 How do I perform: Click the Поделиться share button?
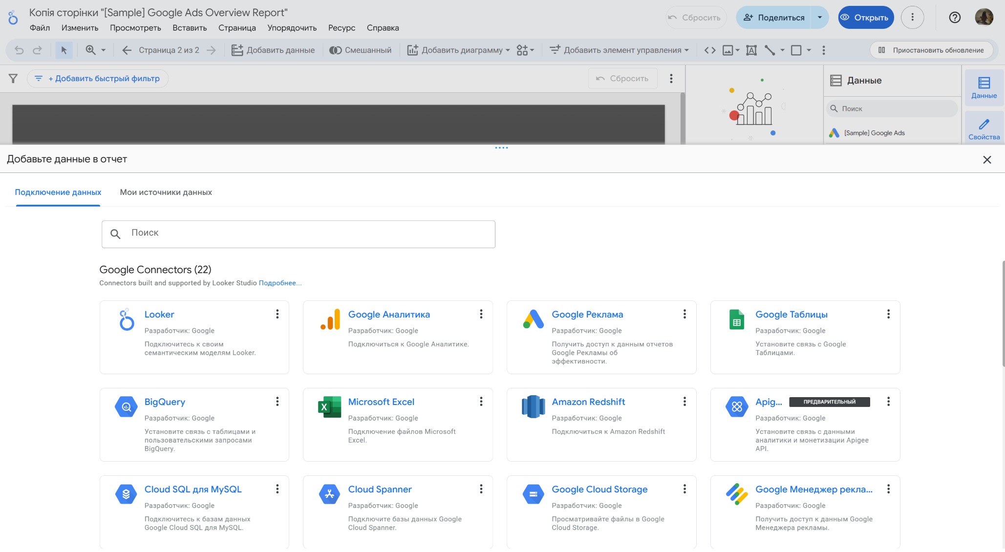(774, 18)
